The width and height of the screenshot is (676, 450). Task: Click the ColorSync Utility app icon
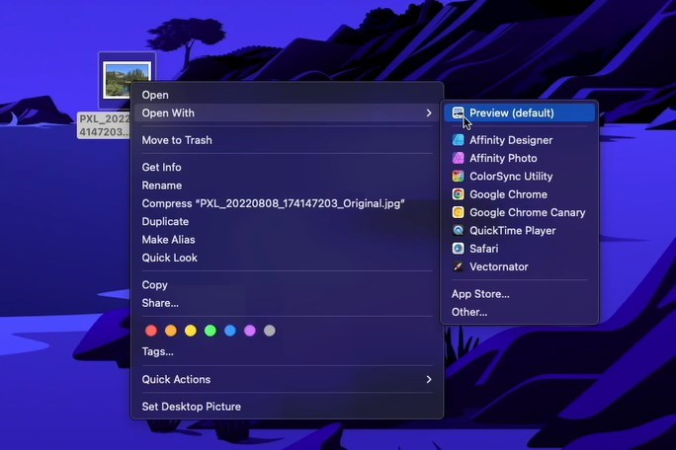point(458,176)
